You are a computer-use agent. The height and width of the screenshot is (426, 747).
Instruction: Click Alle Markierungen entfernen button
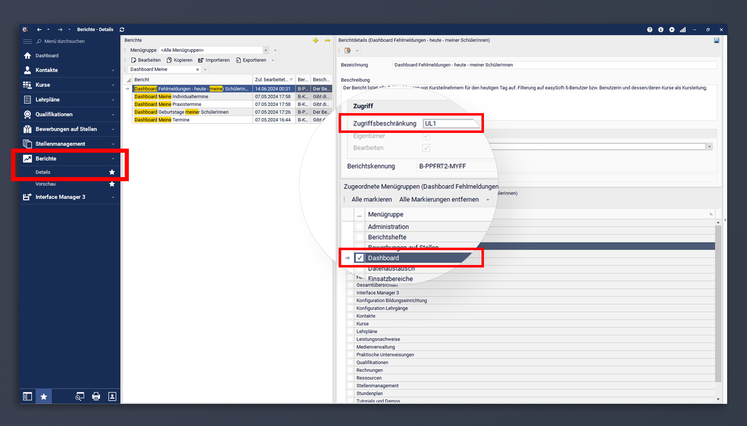439,199
